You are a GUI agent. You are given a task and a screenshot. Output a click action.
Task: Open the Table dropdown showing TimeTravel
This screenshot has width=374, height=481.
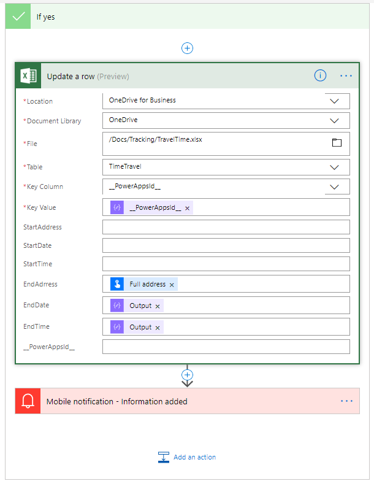(335, 167)
